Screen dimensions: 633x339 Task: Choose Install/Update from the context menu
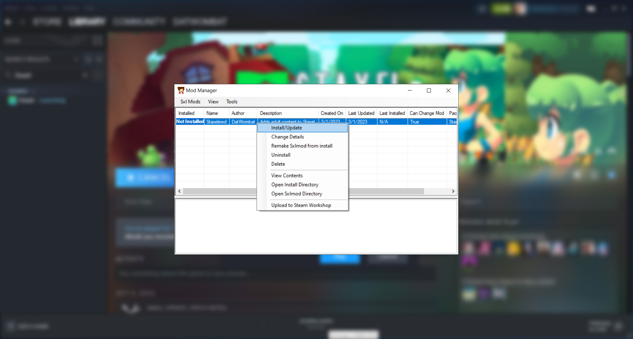[302, 128]
